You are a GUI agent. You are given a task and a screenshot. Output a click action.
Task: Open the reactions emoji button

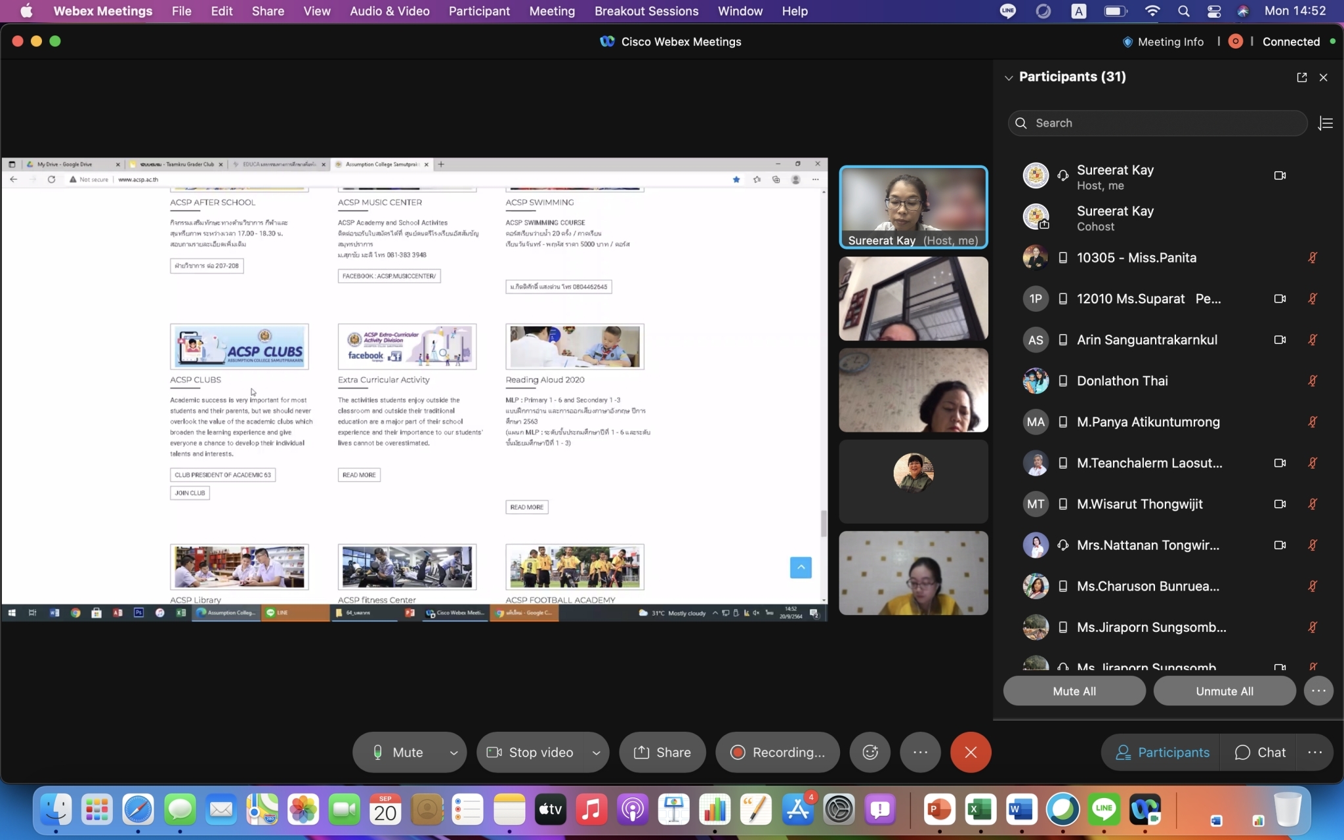pyautogui.click(x=870, y=752)
